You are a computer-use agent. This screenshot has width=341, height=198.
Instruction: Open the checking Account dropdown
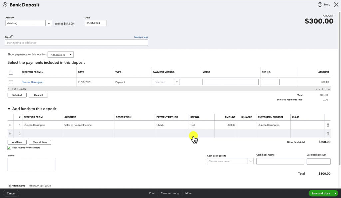[x=49, y=23]
